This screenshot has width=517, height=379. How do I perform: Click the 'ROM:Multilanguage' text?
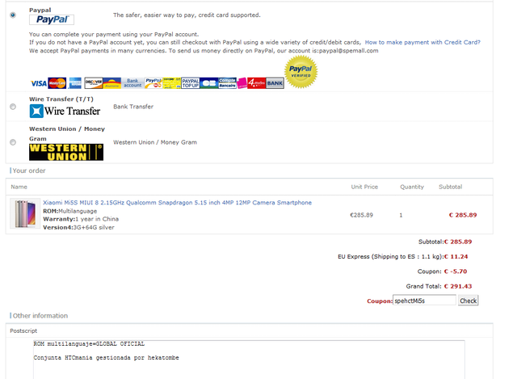click(70, 211)
